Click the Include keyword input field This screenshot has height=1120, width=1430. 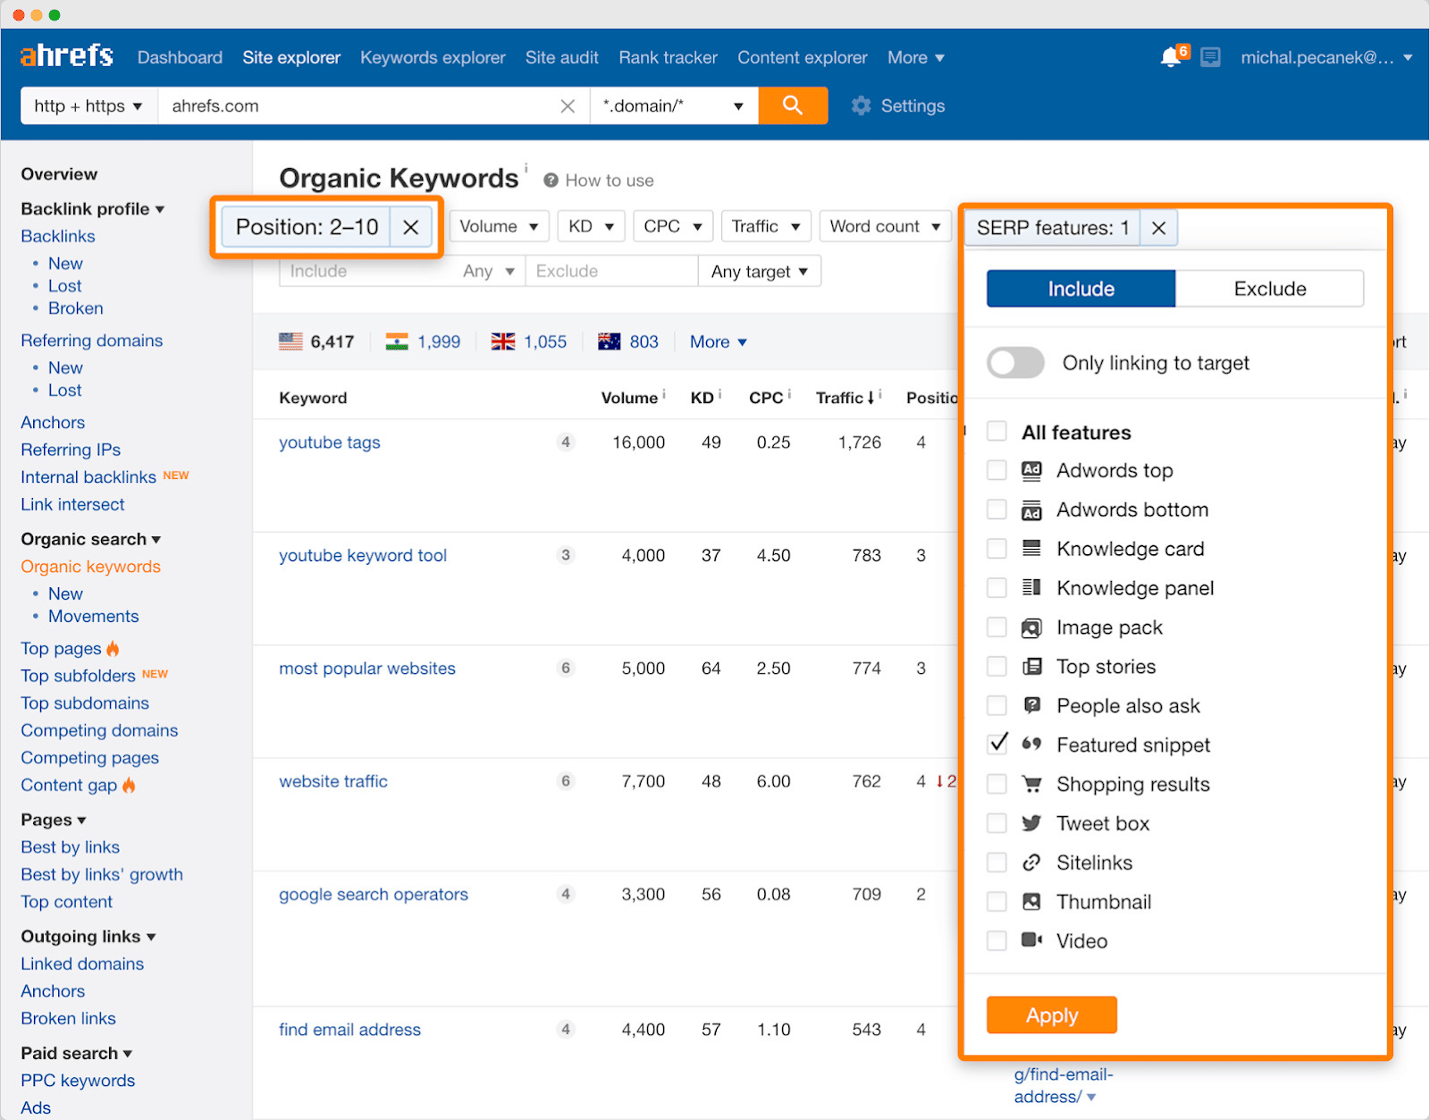[366, 271]
